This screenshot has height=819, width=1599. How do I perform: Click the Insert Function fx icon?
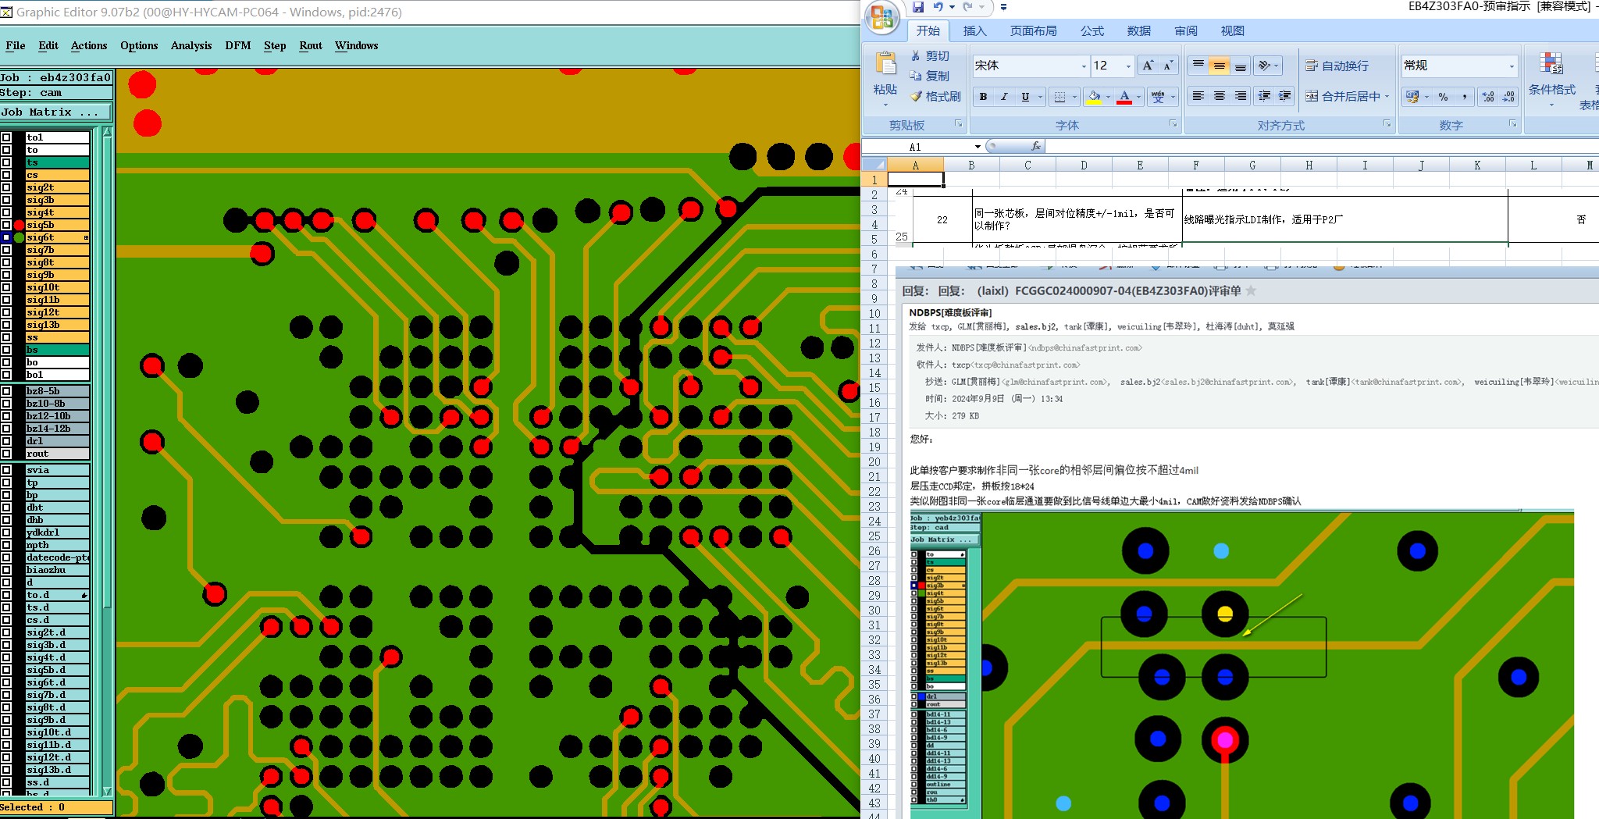(1036, 146)
